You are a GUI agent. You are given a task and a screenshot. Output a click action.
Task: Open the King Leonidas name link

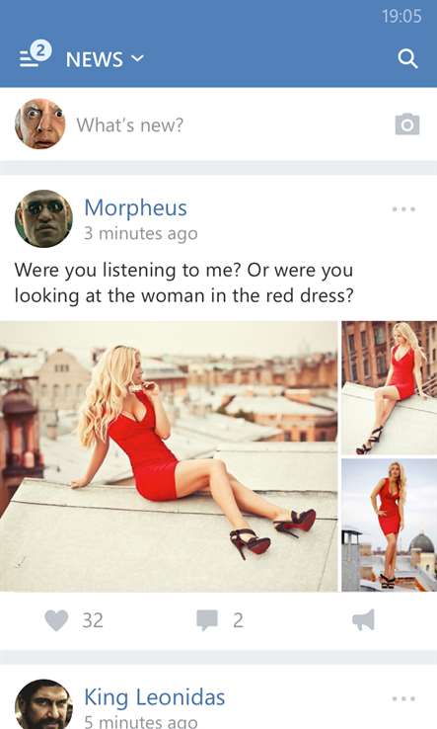tap(155, 697)
